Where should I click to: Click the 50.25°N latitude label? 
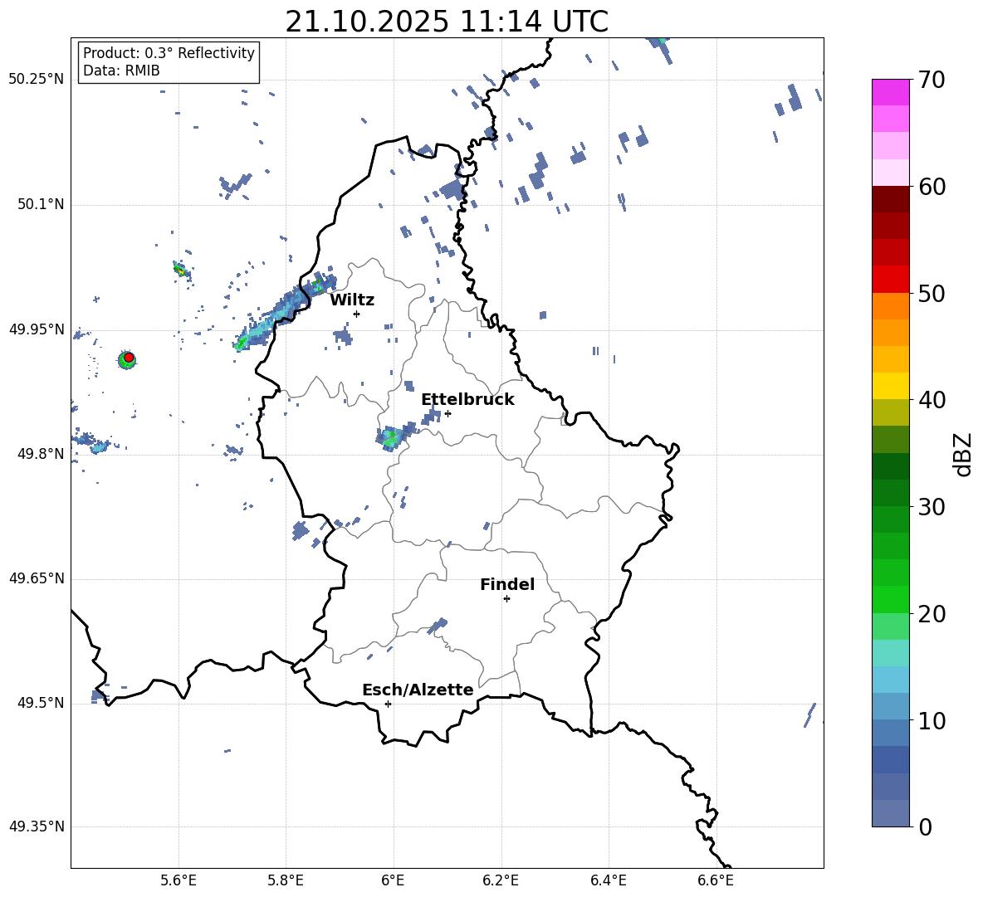[37, 80]
